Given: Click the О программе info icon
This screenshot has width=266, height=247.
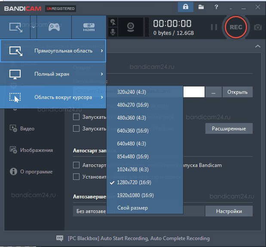Looking at the screenshot, I should [13, 171].
